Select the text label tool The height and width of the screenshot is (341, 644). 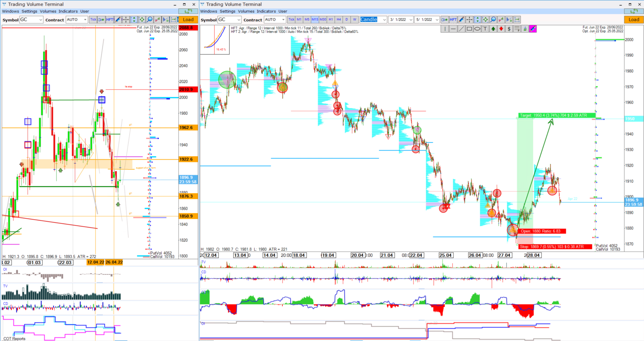point(485,29)
